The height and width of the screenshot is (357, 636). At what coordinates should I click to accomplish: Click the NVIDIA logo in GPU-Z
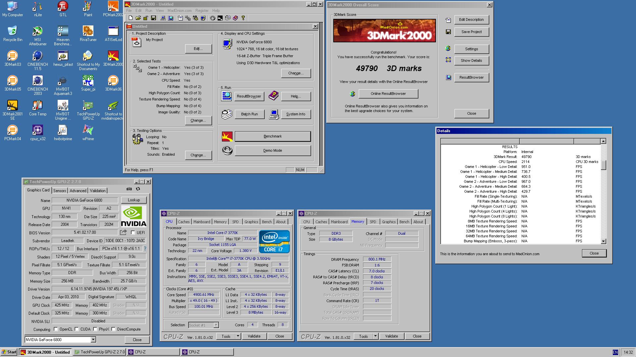pyautogui.click(x=134, y=217)
